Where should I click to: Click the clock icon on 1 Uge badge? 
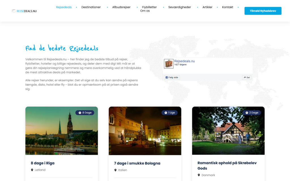click(166, 113)
